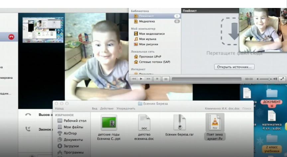
Task: Click doc file icon left of ДОКУМЕНТЫ folder
Action: [x=247, y=93]
